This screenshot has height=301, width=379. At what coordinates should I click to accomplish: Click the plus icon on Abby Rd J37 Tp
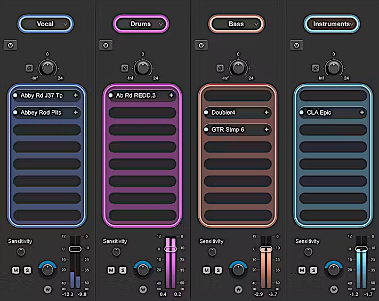(76, 96)
